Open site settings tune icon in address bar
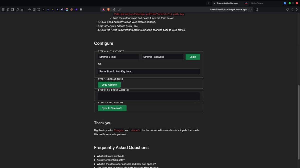This screenshot has height=168, width=300. pos(250,9)
